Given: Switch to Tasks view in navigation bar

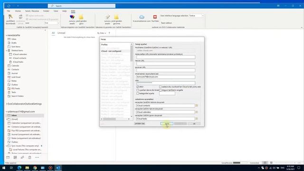Looking at the screenshot, I should click(x=29, y=157).
